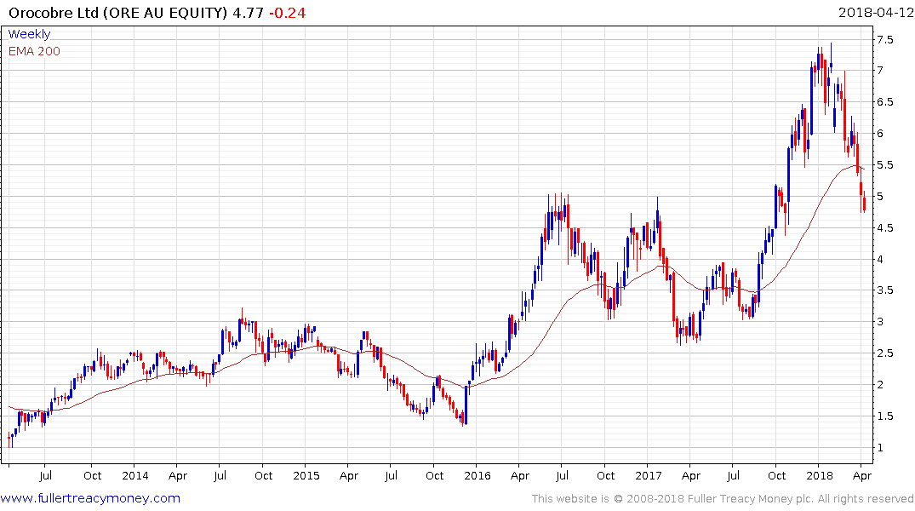
Task: Click the 2.5 price axis label
Action: point(884,353)
